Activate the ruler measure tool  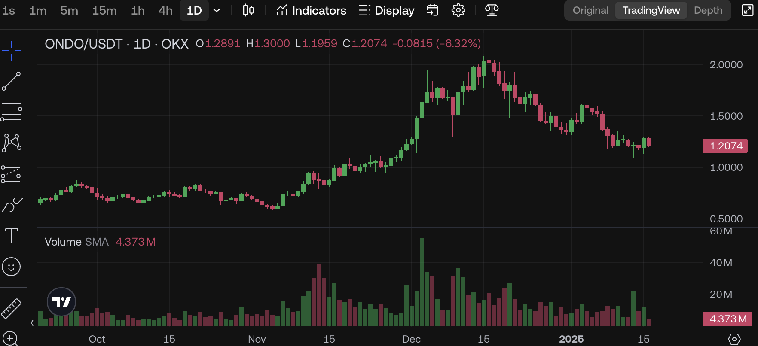coord(11,308)
